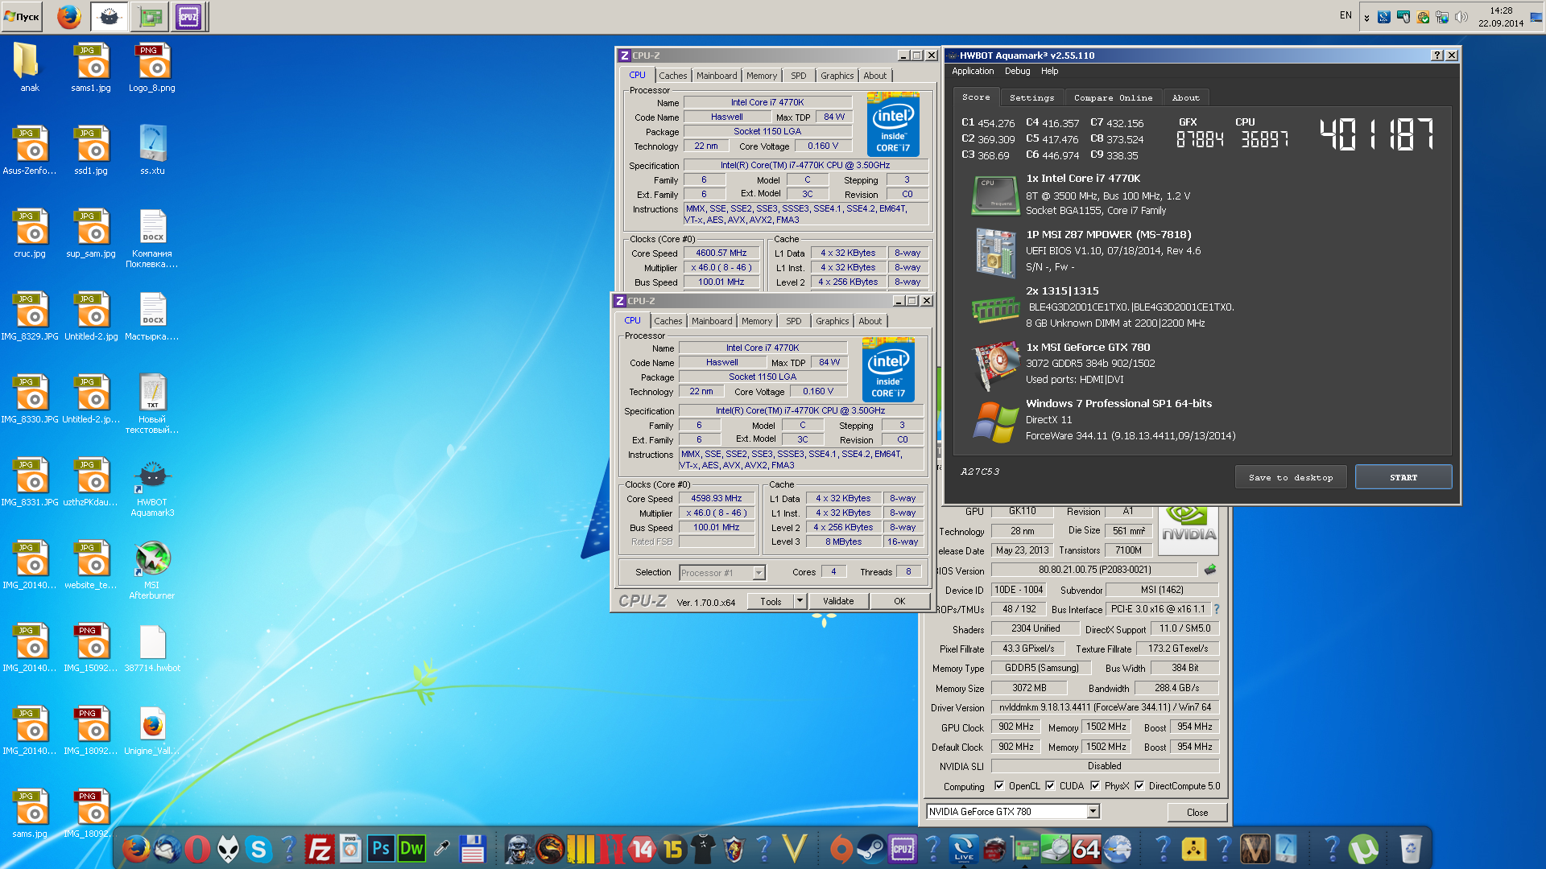Launch Steam from the dock
Image resolution: width=1546 pixels, height=869 pixels.
click(x=870, y=848)
